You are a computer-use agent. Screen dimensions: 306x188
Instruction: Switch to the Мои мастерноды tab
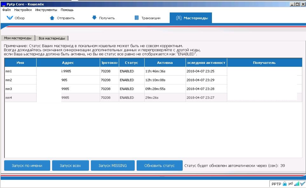18,38
